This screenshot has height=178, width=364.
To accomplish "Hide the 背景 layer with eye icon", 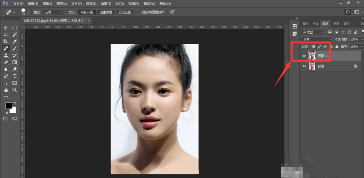I will tap(304, 66).
